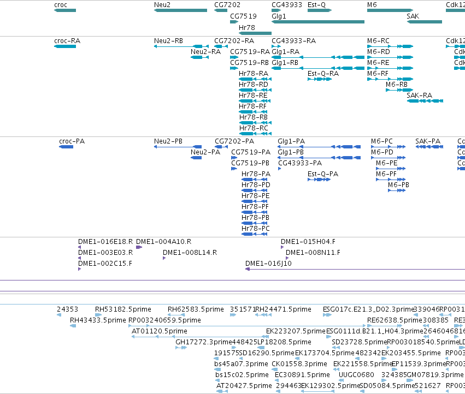
Task: Click the bs45a07.3prime label
Action: pos(241,364)
